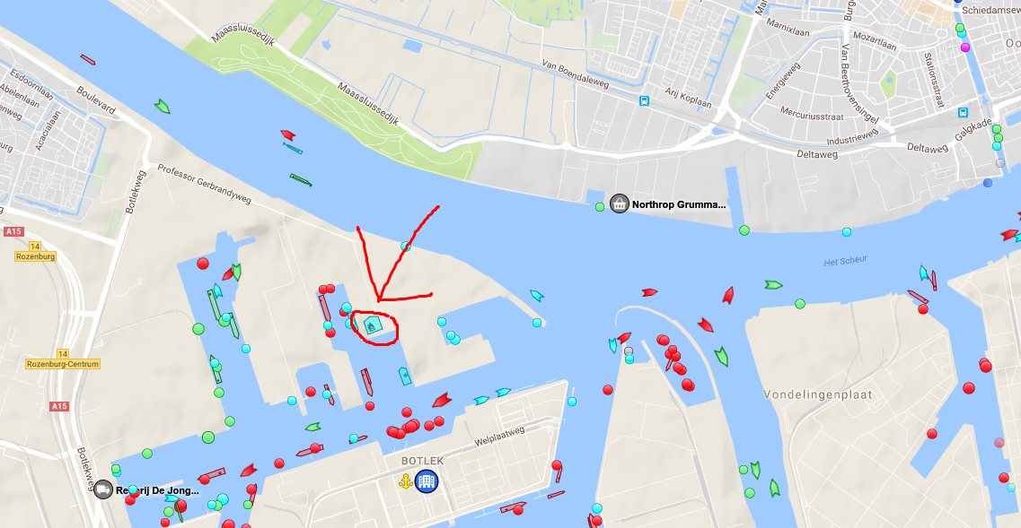Screen dimensions: 1021x528
Task: Click the Het Scheur waterway label
Action: (x=845, y=261)
